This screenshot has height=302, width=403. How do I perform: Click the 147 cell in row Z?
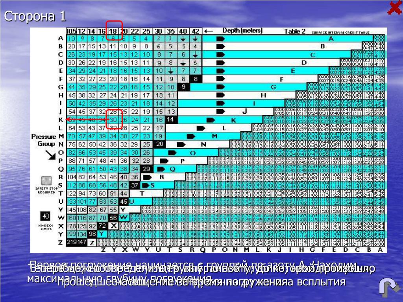pyautogui.click(x=82, y=242)
